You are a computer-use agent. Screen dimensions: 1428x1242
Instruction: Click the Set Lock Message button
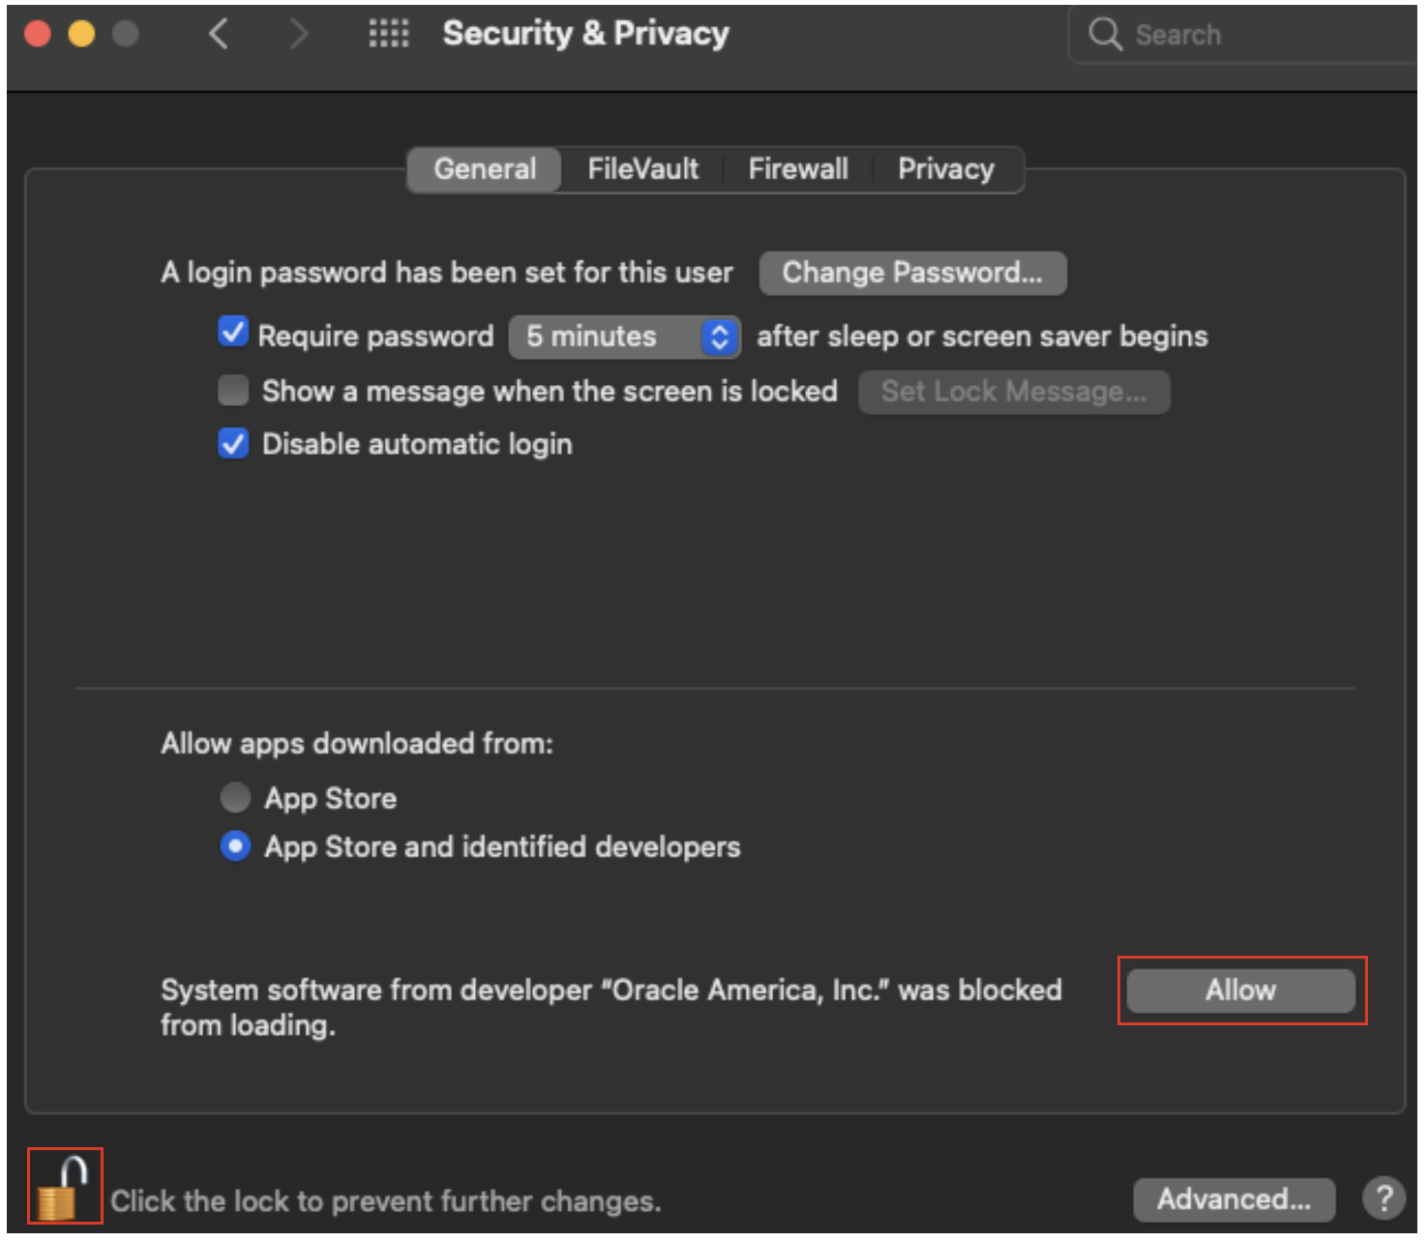pos(1013,392)
